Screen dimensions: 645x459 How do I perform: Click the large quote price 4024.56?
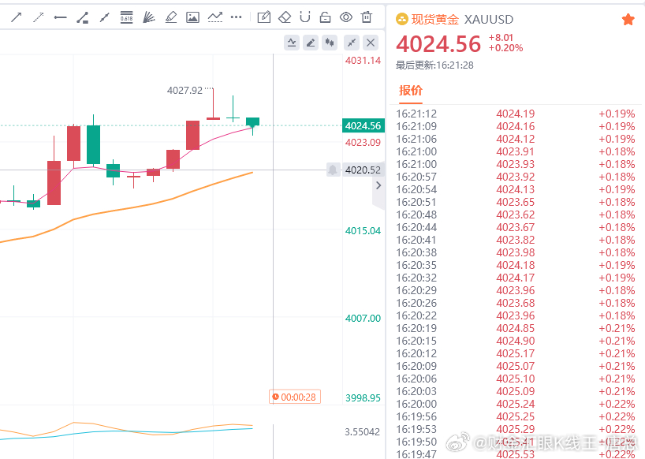438,44
